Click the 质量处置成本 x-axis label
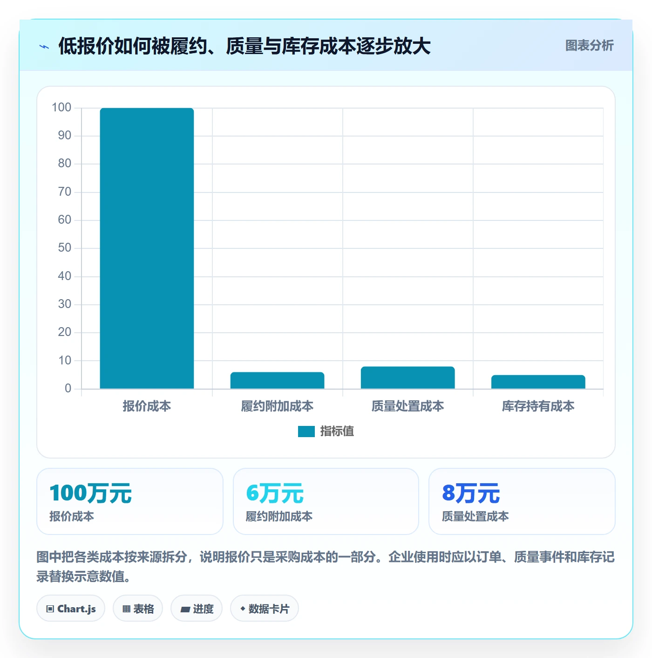This screenshot has width=652, height=658. coord(407,406)
